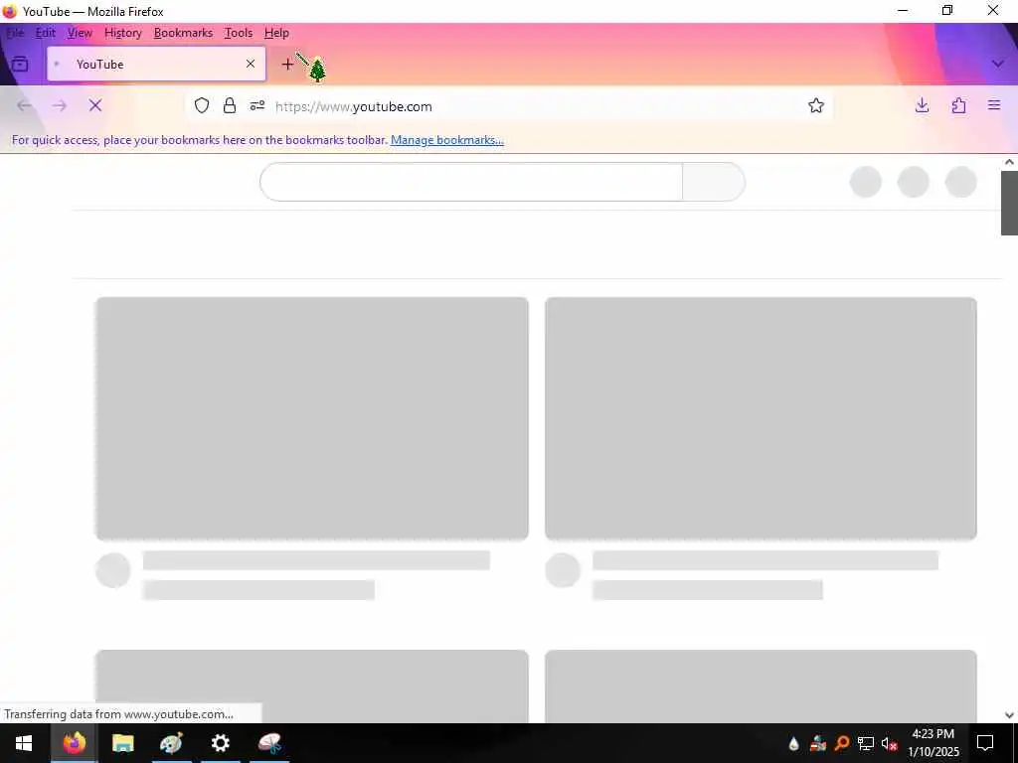Screen dimensions: 1018x763
Task: Open the tracking protection shield
Action: 202,105
